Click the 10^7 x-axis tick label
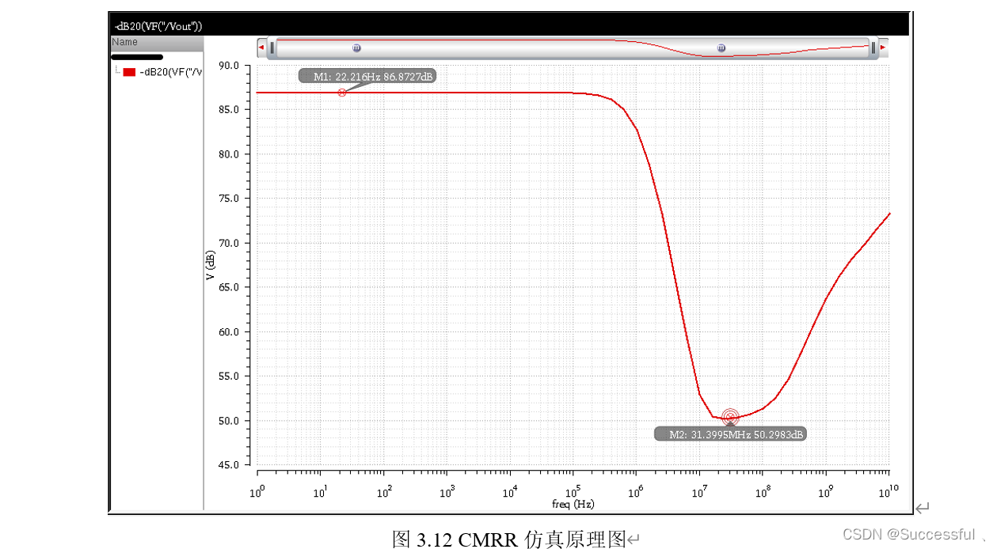Viewport: 997px width, 549px height. (699, 492)
